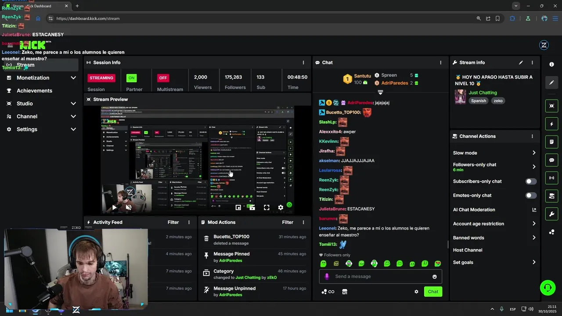The image size is (562, 316).
Task: Click the purple microphone icon in message box
Action: 327,276
